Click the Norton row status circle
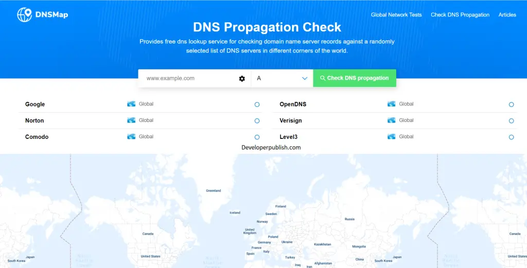 pyautogui.click(x=257, y=121)
